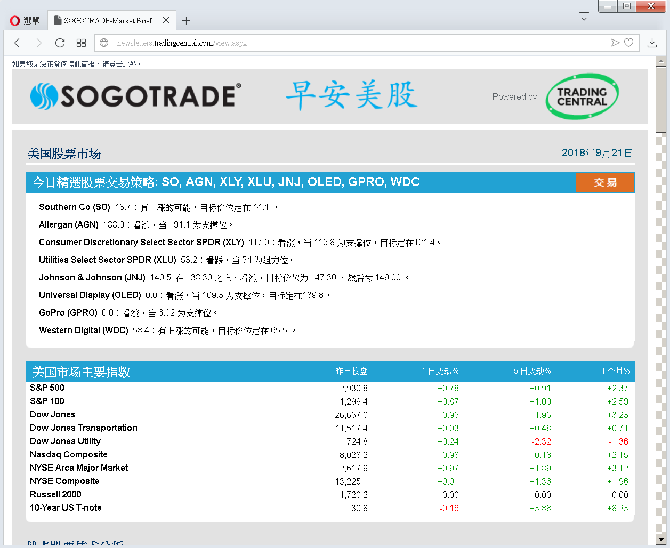The width and height of the screenshot is (670, 548).
Task: Open the tab list menu icon
Action: coord(584,16)
